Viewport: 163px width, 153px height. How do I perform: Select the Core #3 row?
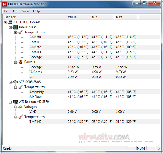(x=94, y=52)
